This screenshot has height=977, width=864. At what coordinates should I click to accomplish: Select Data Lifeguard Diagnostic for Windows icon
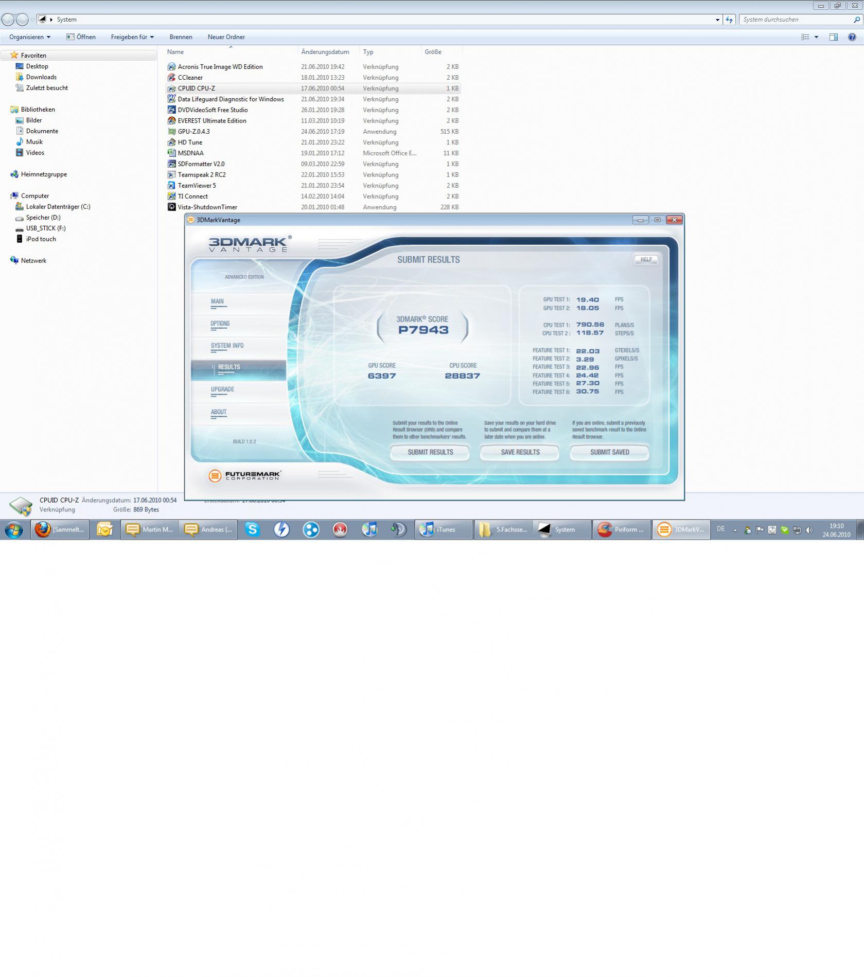click(x=172, y=99)
